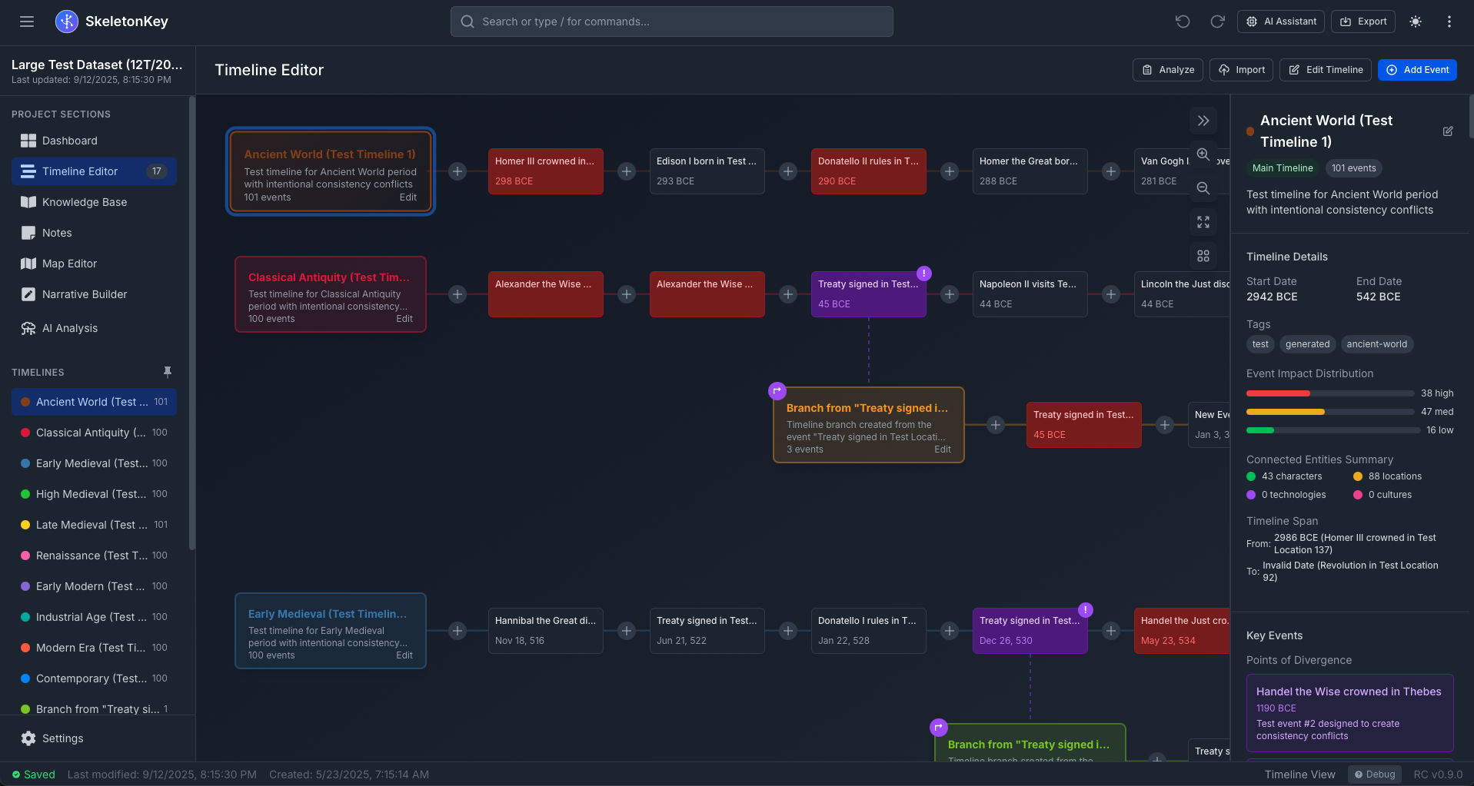Screen dimensions: 1474x786
Task: Open the grid view layout icon
Action: point(1203,256)
